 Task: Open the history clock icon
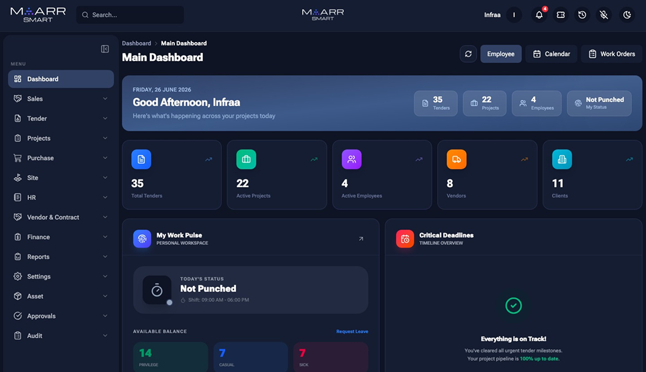[x=582, y=15]
